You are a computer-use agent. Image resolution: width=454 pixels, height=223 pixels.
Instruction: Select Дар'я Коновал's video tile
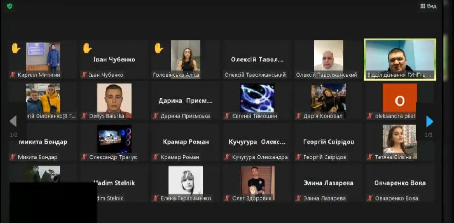tap(328, 100)
